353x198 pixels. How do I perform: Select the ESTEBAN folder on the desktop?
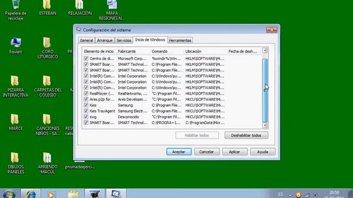(x=47, y=8)
